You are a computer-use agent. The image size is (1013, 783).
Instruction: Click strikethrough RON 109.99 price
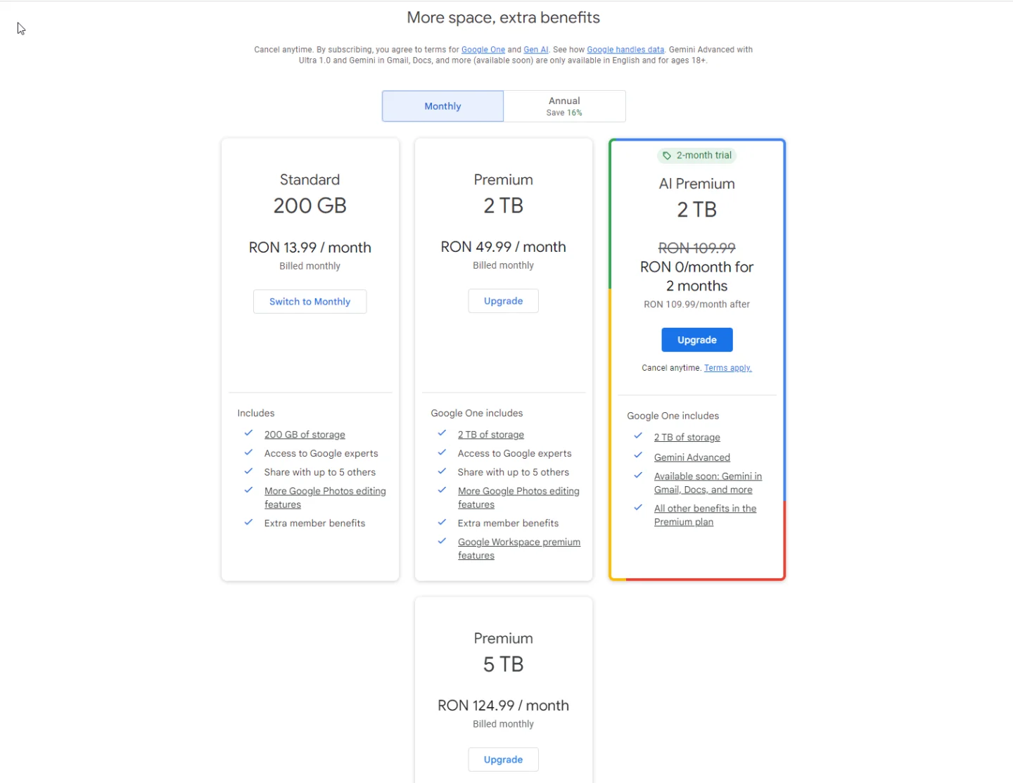pos(696,248)
